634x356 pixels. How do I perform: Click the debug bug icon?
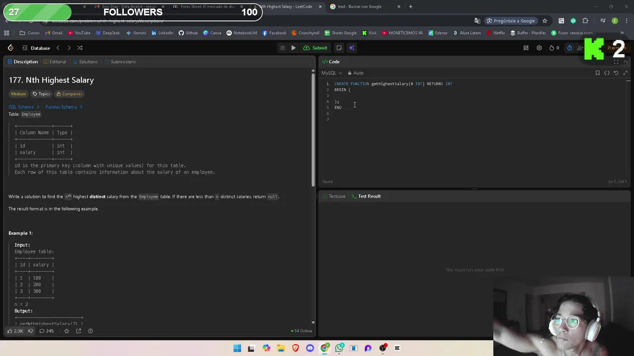tap(282, 48)
